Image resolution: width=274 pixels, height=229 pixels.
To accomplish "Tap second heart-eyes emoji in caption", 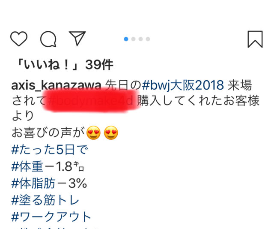I will tap(111, 133).
